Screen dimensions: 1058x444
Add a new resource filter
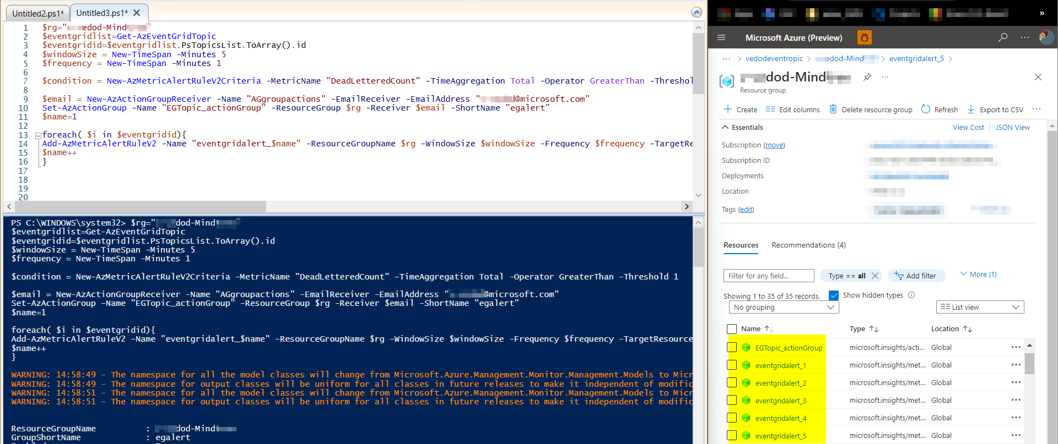(x=915, y=276)
